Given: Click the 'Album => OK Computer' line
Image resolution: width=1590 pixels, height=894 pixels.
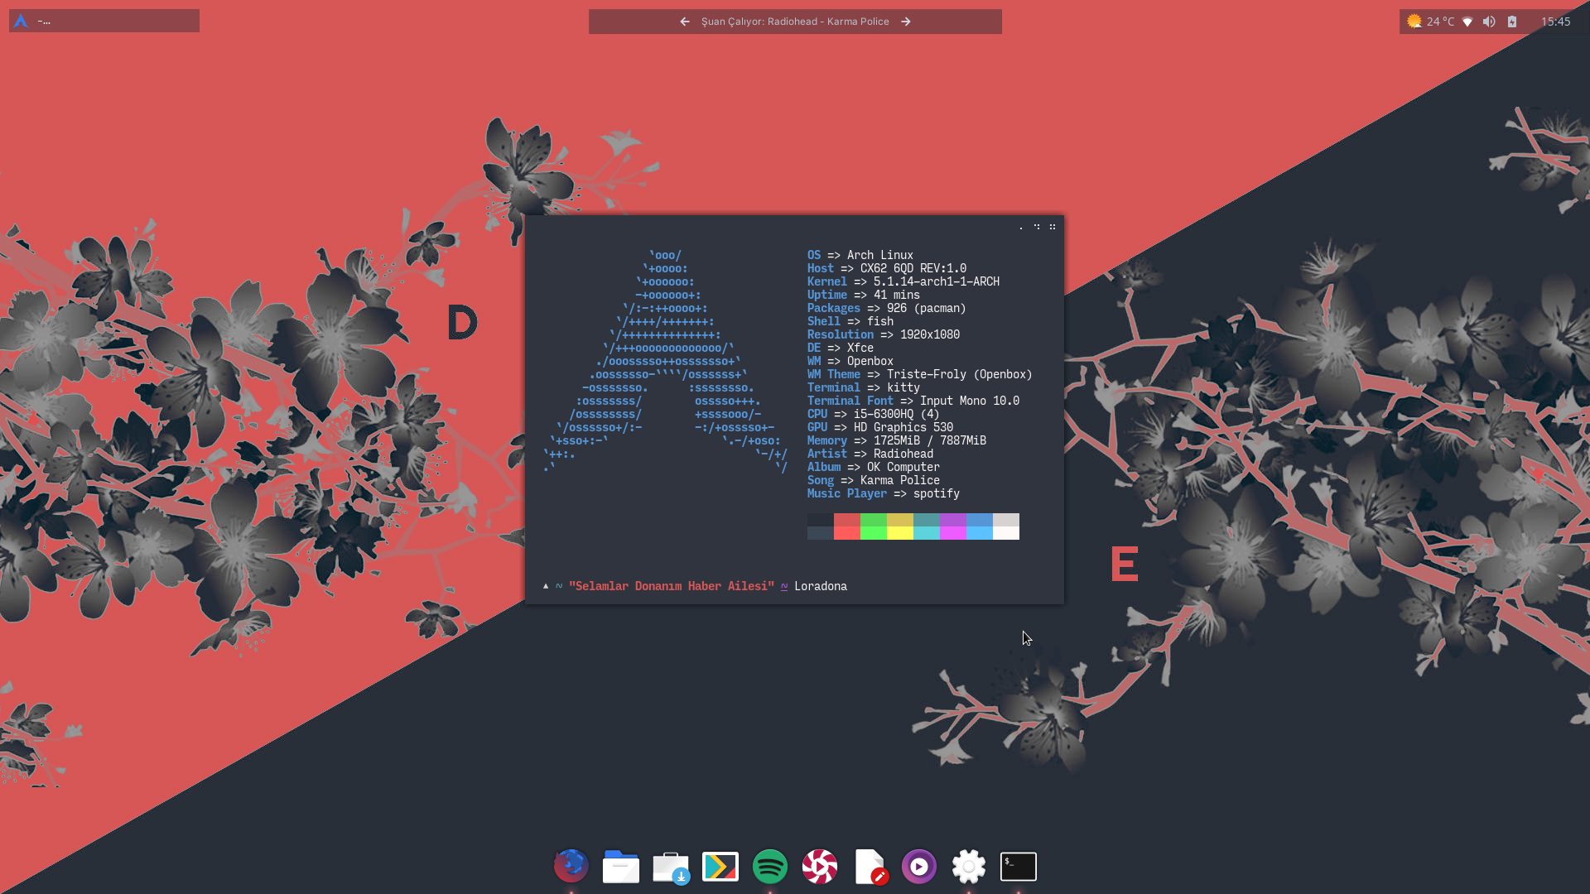Looking at the screenshot, I should (x=874, y=467).
